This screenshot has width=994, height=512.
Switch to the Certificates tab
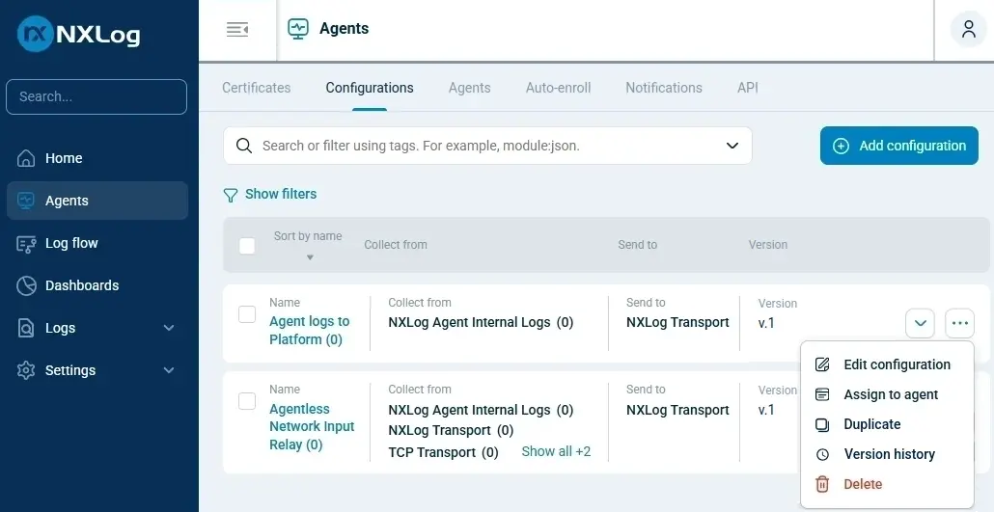pos(256,88)
